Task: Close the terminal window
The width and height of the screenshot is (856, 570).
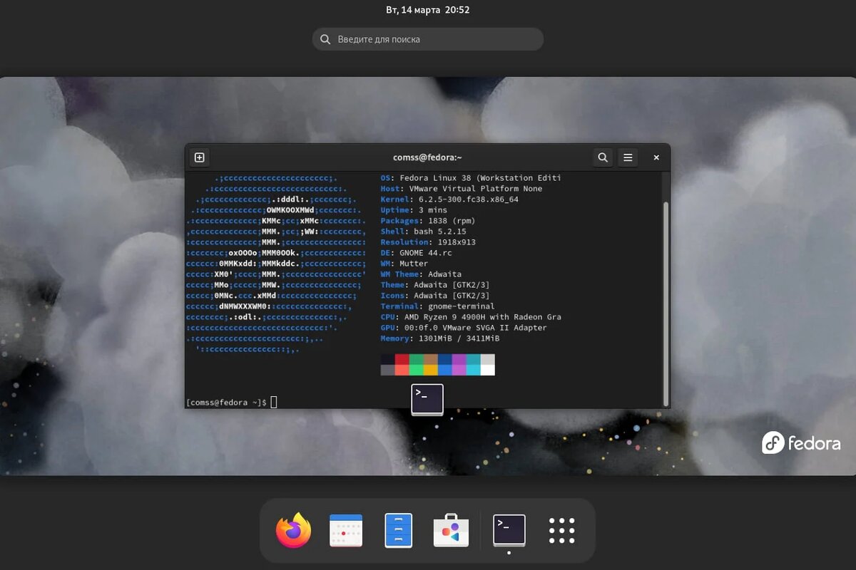Action: (656, 157)
